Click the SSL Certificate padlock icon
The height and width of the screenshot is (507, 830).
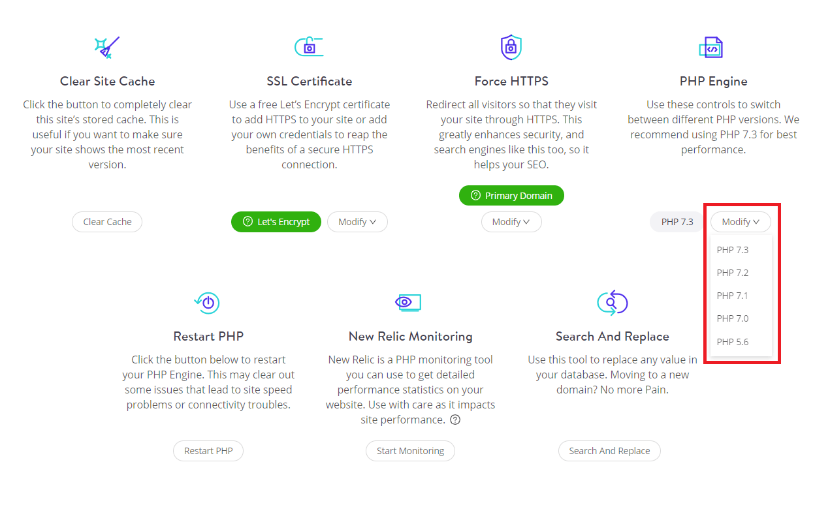click(308, 46)
